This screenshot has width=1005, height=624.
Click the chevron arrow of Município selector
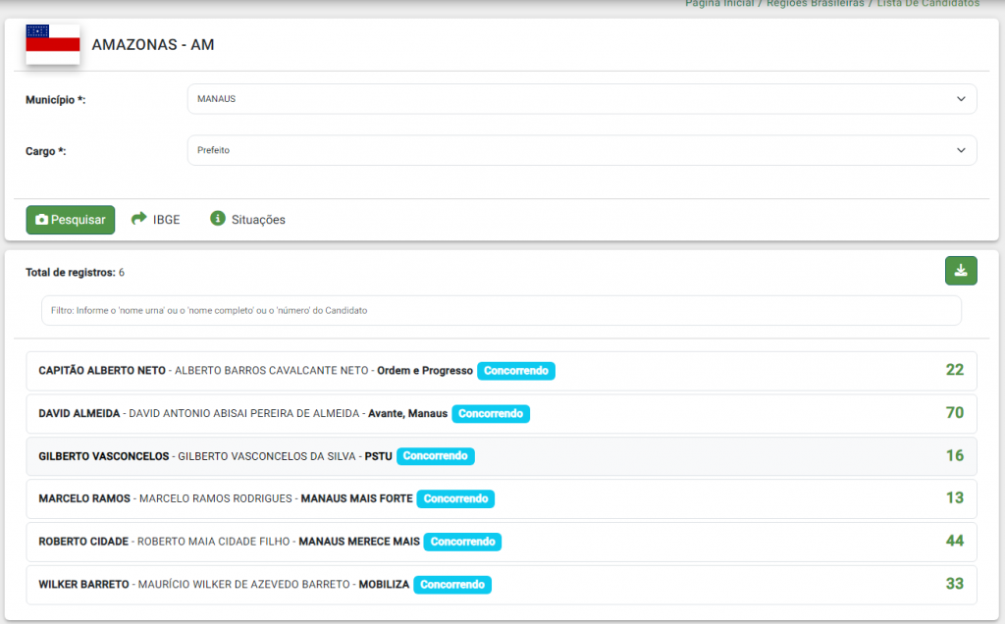[960, 99]
